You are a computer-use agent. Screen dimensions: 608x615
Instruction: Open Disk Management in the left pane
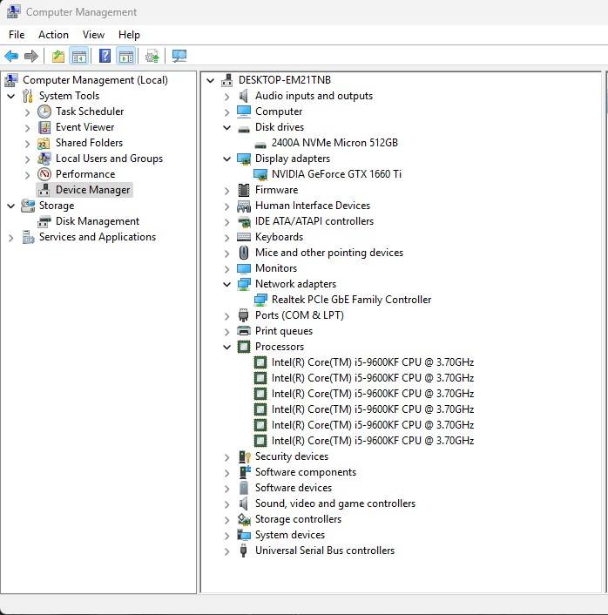(97, 221)
